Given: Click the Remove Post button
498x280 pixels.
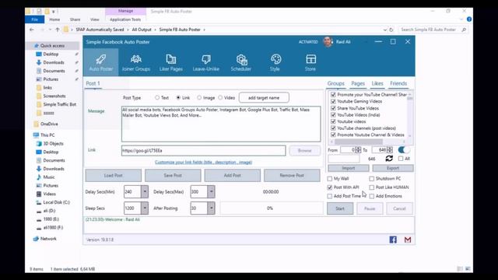Looking at the screenshot, I should (292, 175).
